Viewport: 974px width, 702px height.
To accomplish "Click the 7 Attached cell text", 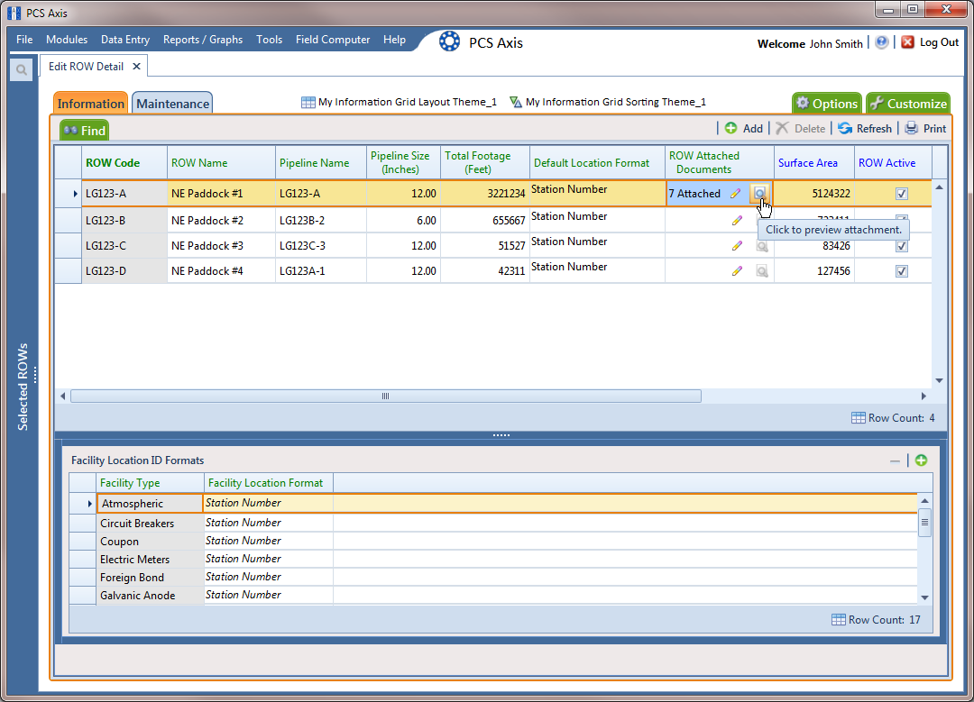I will [694, 194].
